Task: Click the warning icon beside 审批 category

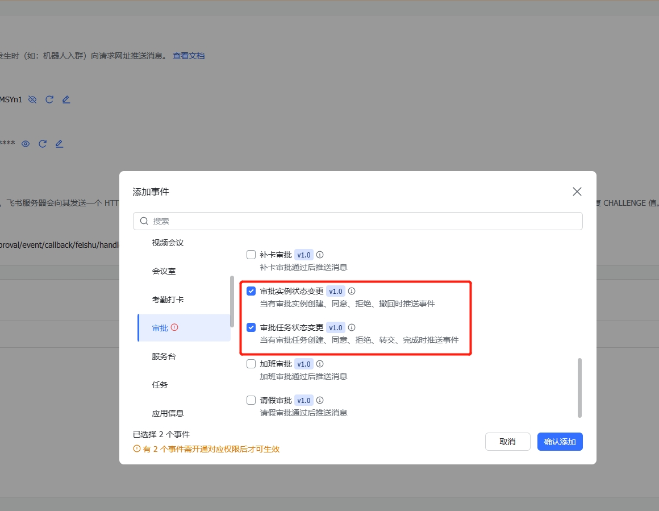Action: (x=174, y=327)
